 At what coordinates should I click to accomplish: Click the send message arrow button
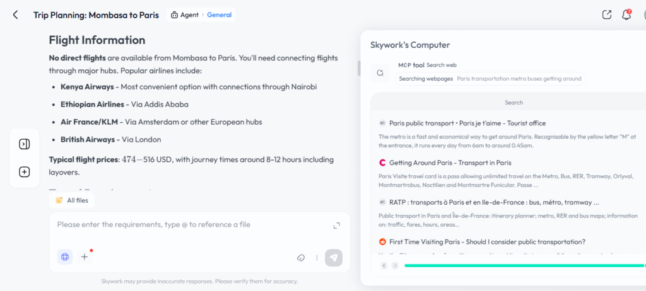tap(333, 258)
